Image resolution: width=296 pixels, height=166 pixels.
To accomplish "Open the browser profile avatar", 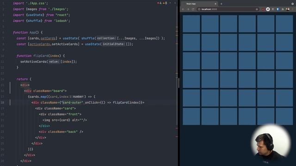I will 288,9.
